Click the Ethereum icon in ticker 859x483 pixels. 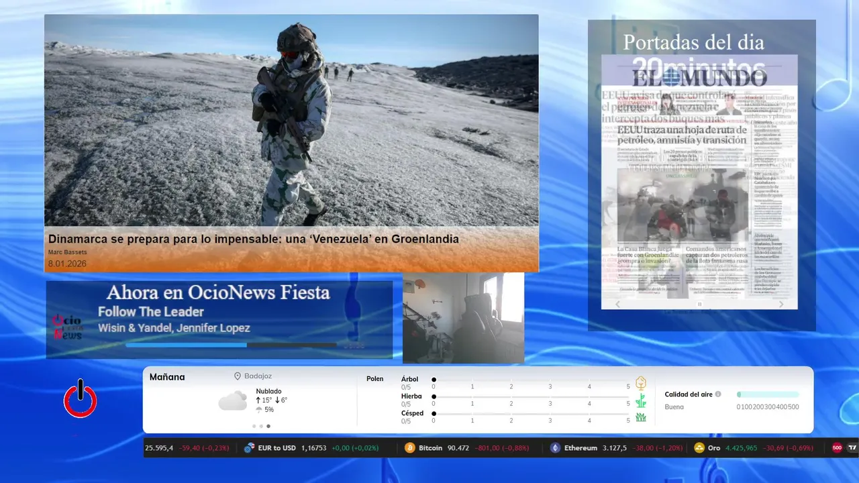point(555,448)
